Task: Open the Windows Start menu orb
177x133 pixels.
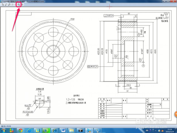Action: pyautogui.click(x=4, y=131)
